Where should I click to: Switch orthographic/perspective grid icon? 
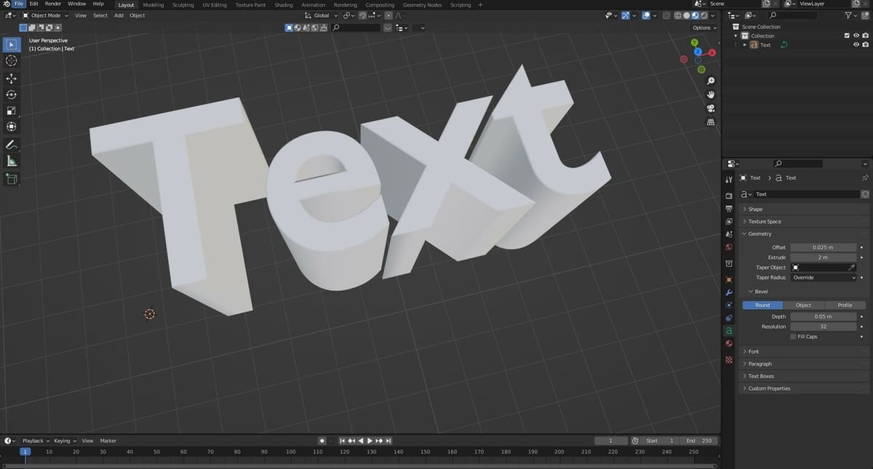click(x=711, y=122)
